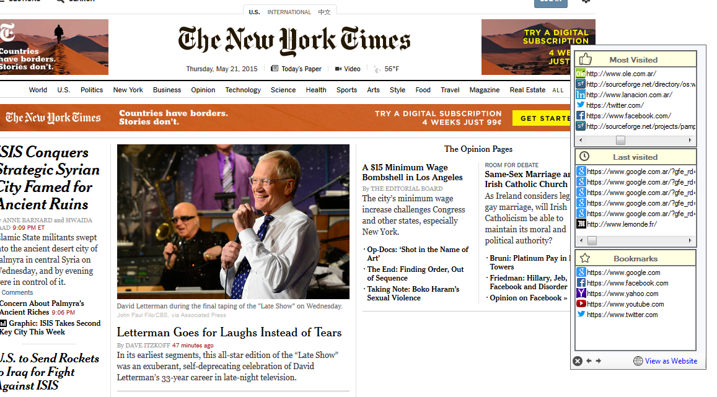Open https://www.facebook.com bookmark
The width and height of the screenshot is (717, 397).
[627, 283]
